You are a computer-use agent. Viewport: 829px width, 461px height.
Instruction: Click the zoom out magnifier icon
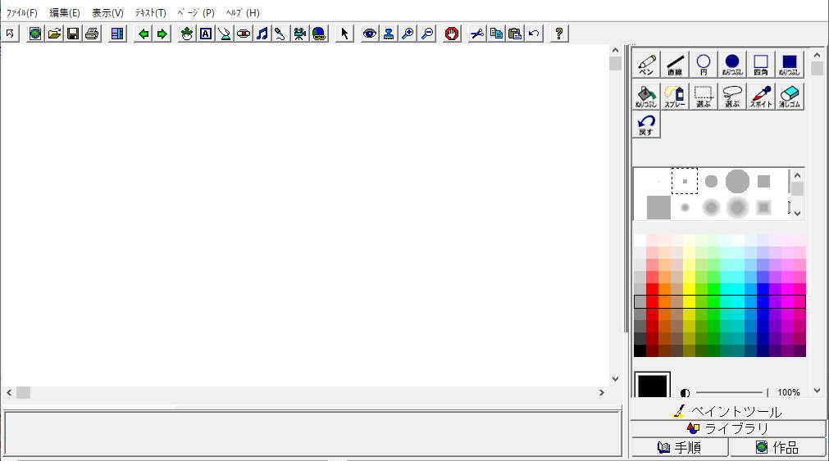(x=426, y=34)
